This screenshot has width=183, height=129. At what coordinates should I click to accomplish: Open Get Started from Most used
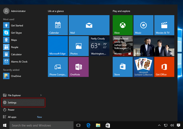coord(23,25)
